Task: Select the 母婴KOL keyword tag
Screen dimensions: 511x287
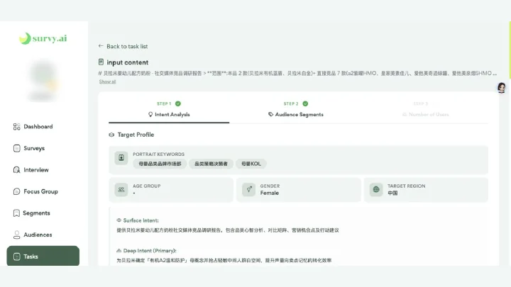Action: tap(251, 164)
